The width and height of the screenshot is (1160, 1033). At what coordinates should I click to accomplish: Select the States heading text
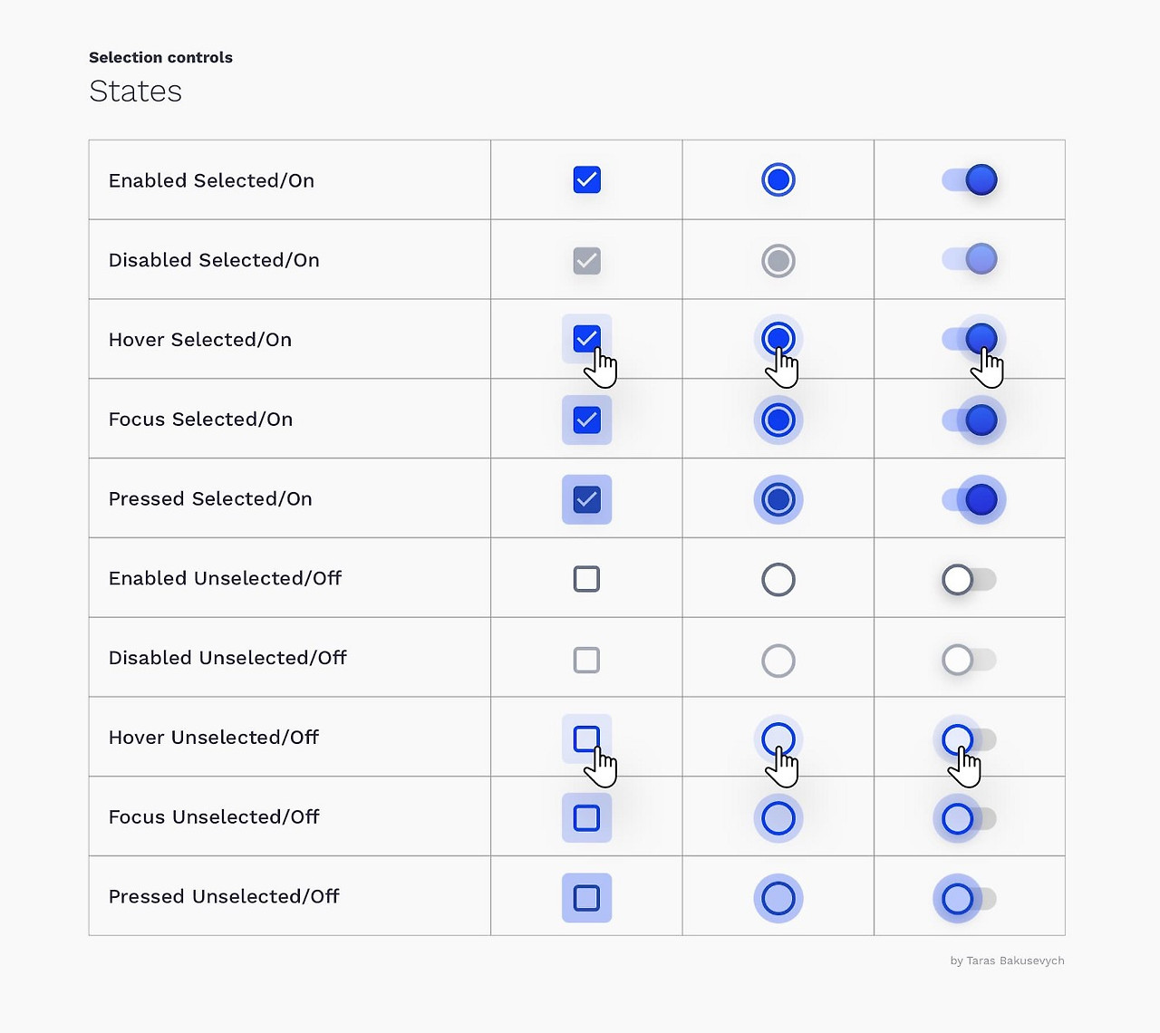pyautogui.click(x=135, y=91)
